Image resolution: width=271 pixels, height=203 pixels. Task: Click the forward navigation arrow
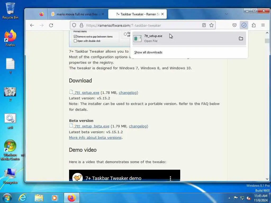point(42,25)
